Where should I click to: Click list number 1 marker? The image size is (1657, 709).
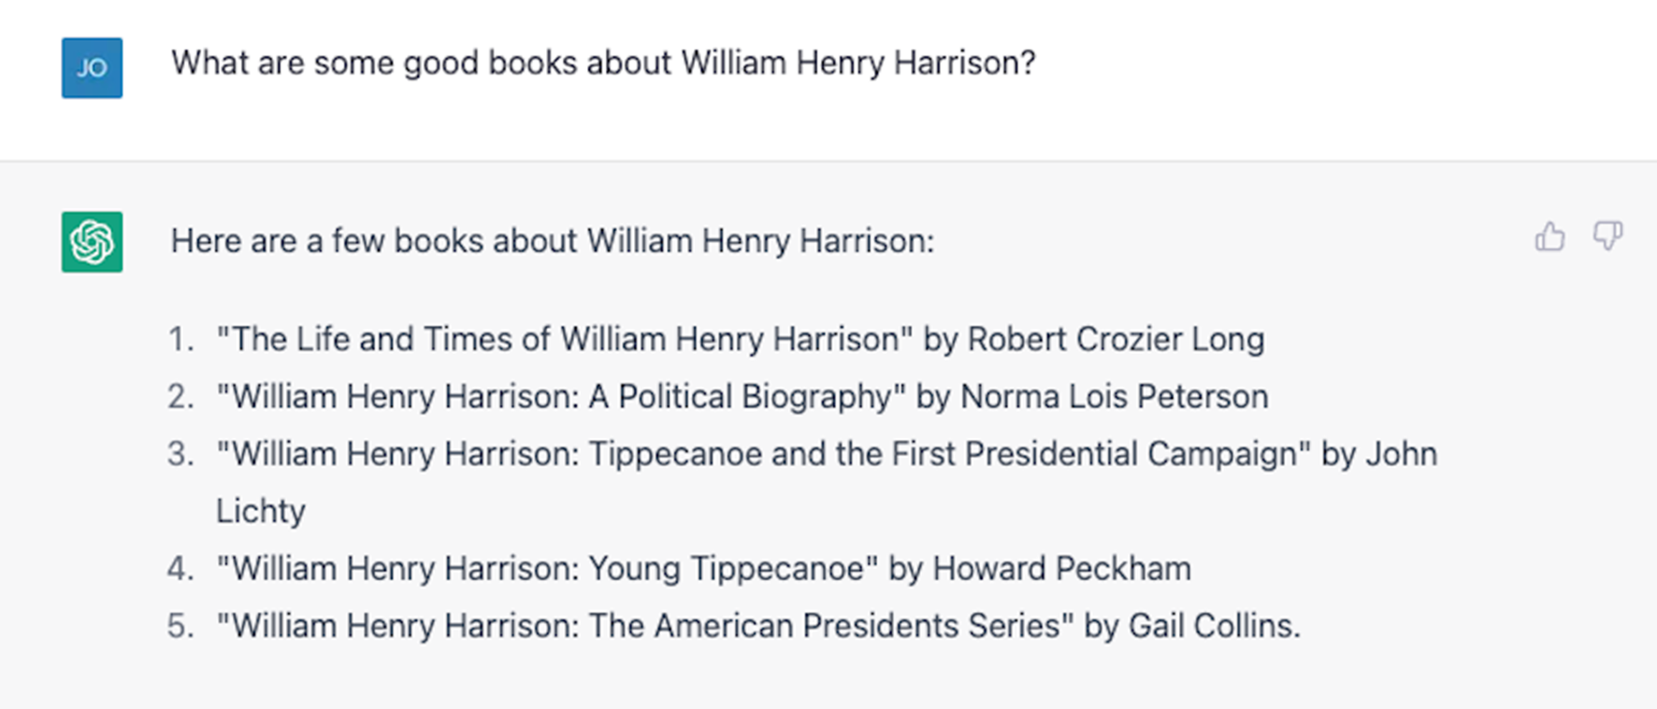pos(180,339)
